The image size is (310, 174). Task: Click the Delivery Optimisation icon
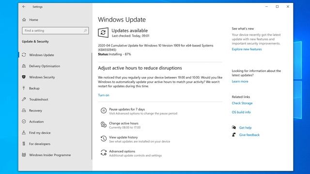point(24,66)
